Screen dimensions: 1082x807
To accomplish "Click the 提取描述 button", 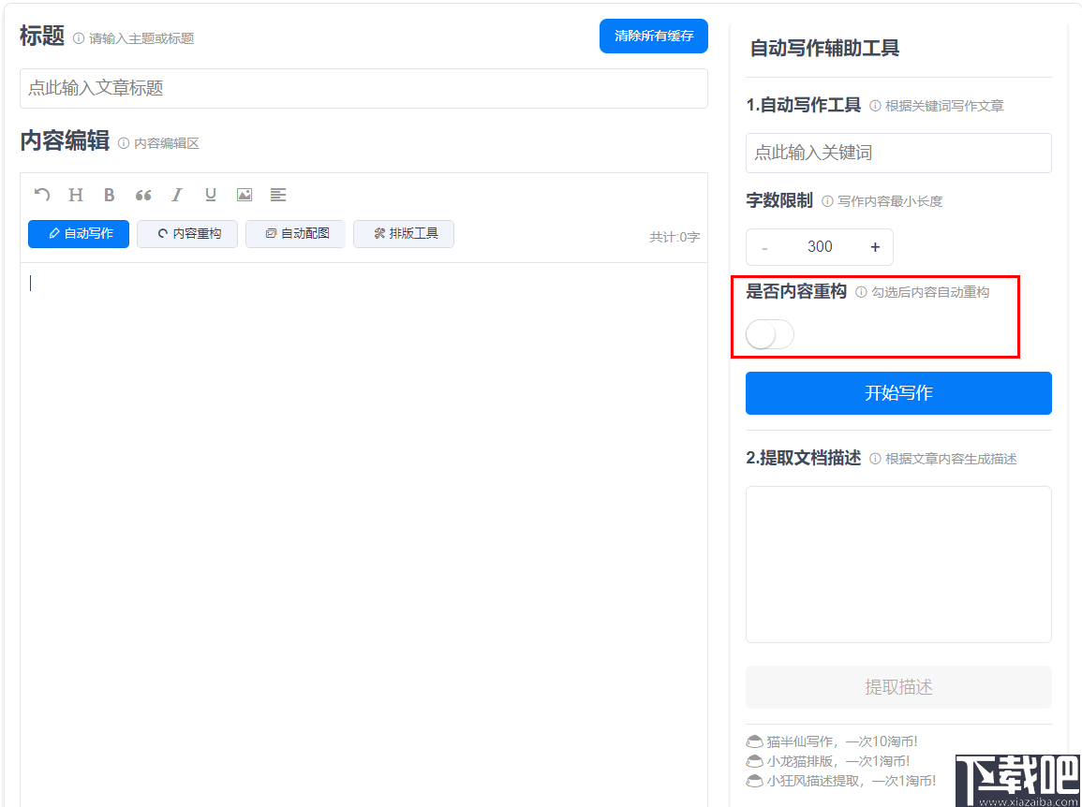I will (898, 687).
